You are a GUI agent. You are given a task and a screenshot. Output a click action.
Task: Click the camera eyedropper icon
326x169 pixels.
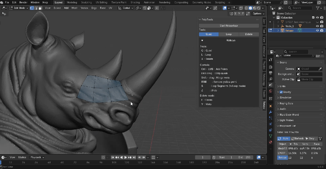pos(320,69)
